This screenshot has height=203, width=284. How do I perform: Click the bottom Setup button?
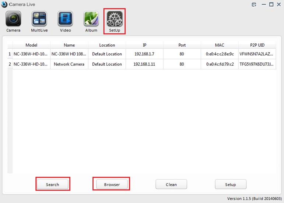[231, 184]
